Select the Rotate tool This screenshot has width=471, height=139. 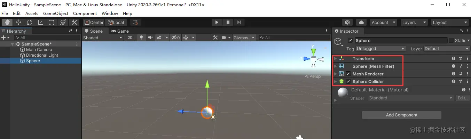pyautogui.click(x=30, y=22)
